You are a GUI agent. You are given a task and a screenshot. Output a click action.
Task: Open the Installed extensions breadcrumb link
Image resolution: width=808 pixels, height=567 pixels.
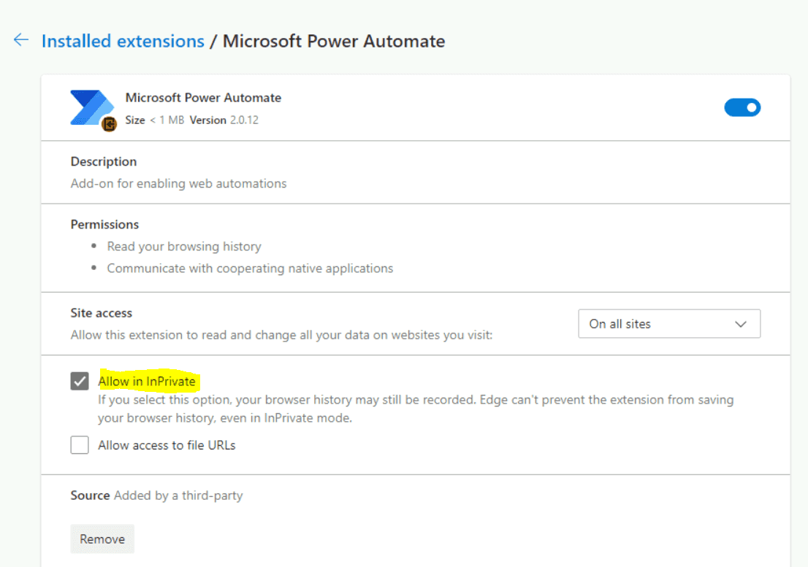click(x=123, y=41)
